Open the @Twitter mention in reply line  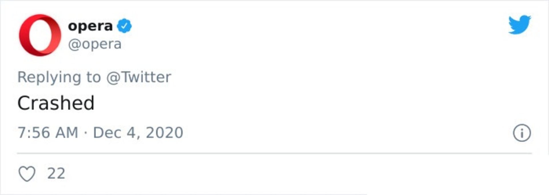click(139, 77)
